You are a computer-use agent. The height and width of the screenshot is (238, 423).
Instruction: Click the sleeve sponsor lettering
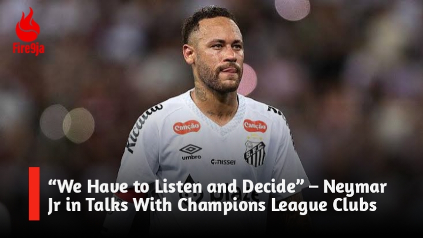pyautogui.click(x=143, y=128)
